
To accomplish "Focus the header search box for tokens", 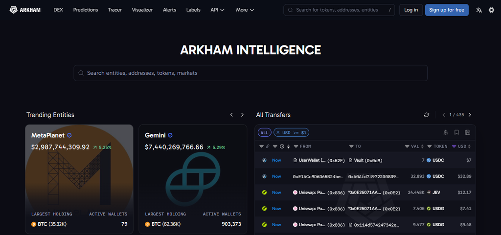I will click(x=339, y=10).
